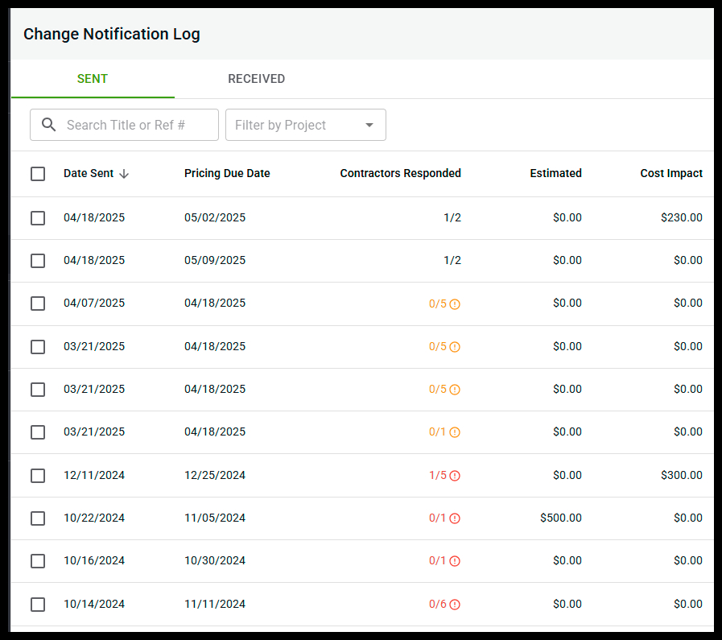Click red alert icon beside 0/6
The image size is (722, 640).
click(455, 604)
